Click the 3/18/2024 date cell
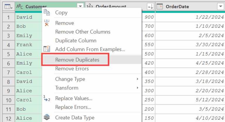Viewport: 225px width, 122px height. tap(190, 81)
